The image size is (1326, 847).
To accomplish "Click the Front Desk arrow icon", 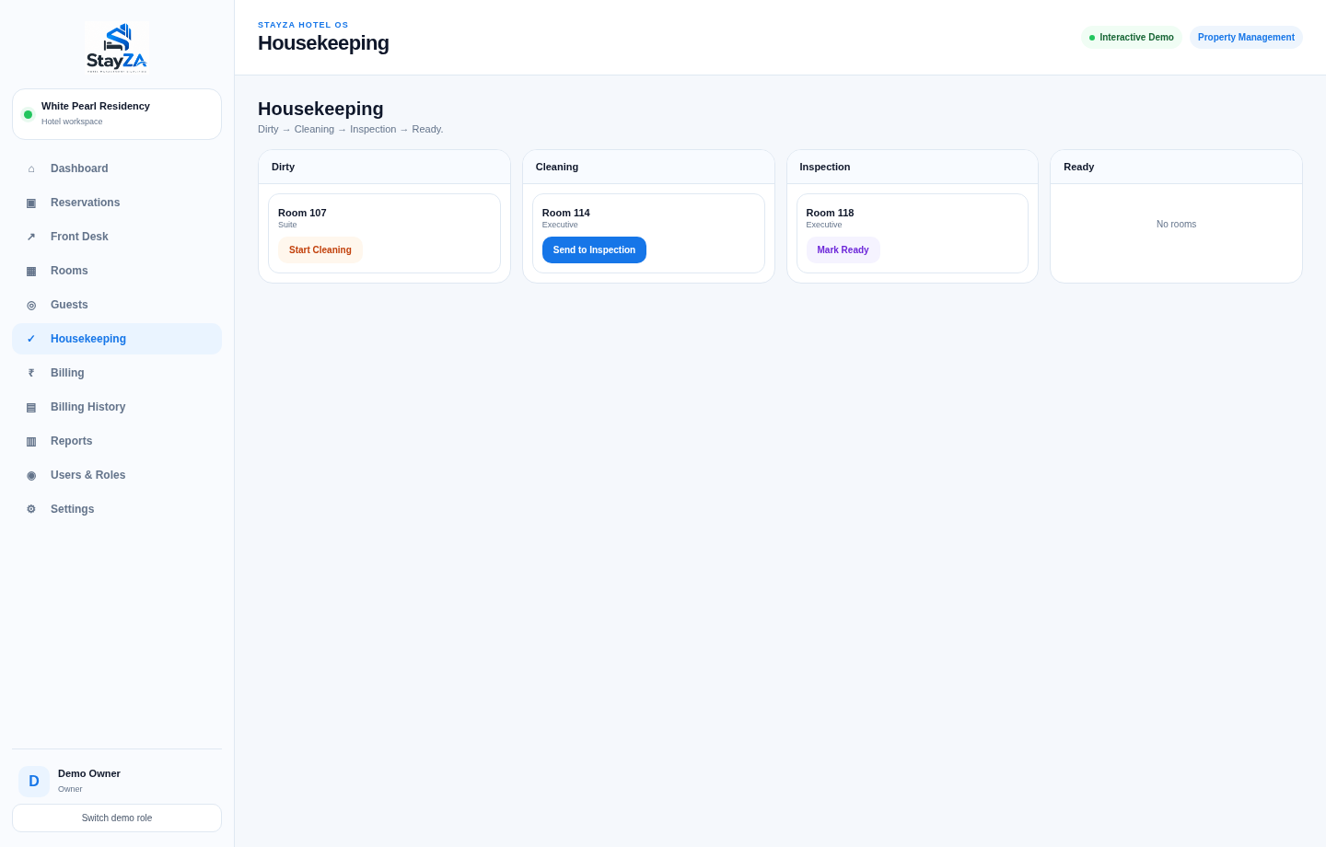I will point(31,237).
